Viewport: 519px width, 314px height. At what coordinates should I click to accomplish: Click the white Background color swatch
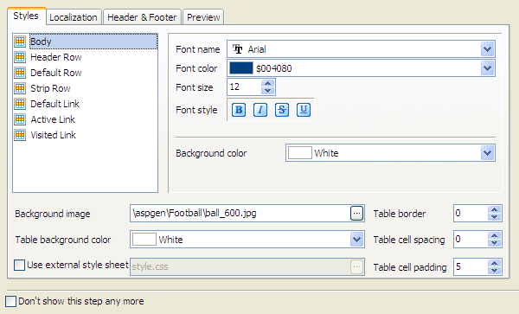point(300,153)
